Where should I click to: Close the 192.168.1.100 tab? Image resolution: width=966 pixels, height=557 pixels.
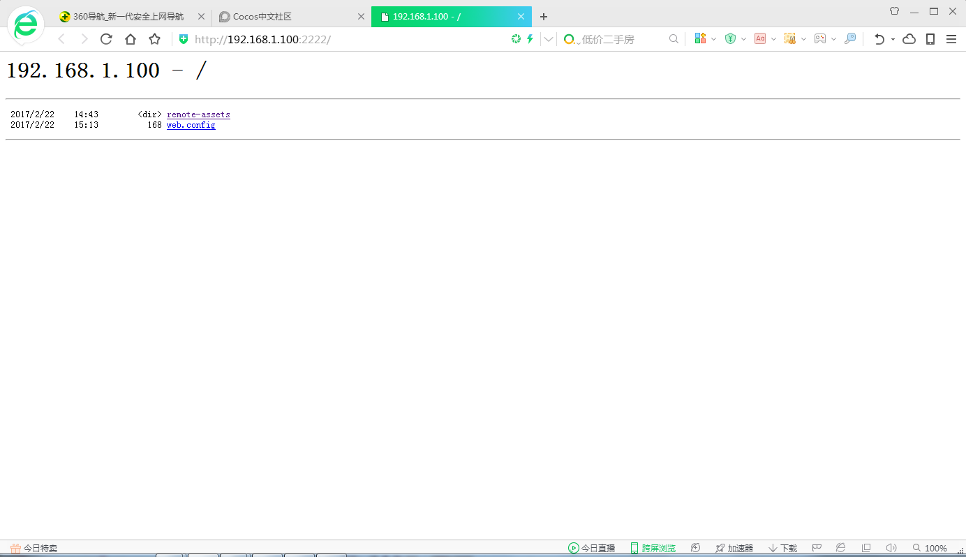[520, 17]
